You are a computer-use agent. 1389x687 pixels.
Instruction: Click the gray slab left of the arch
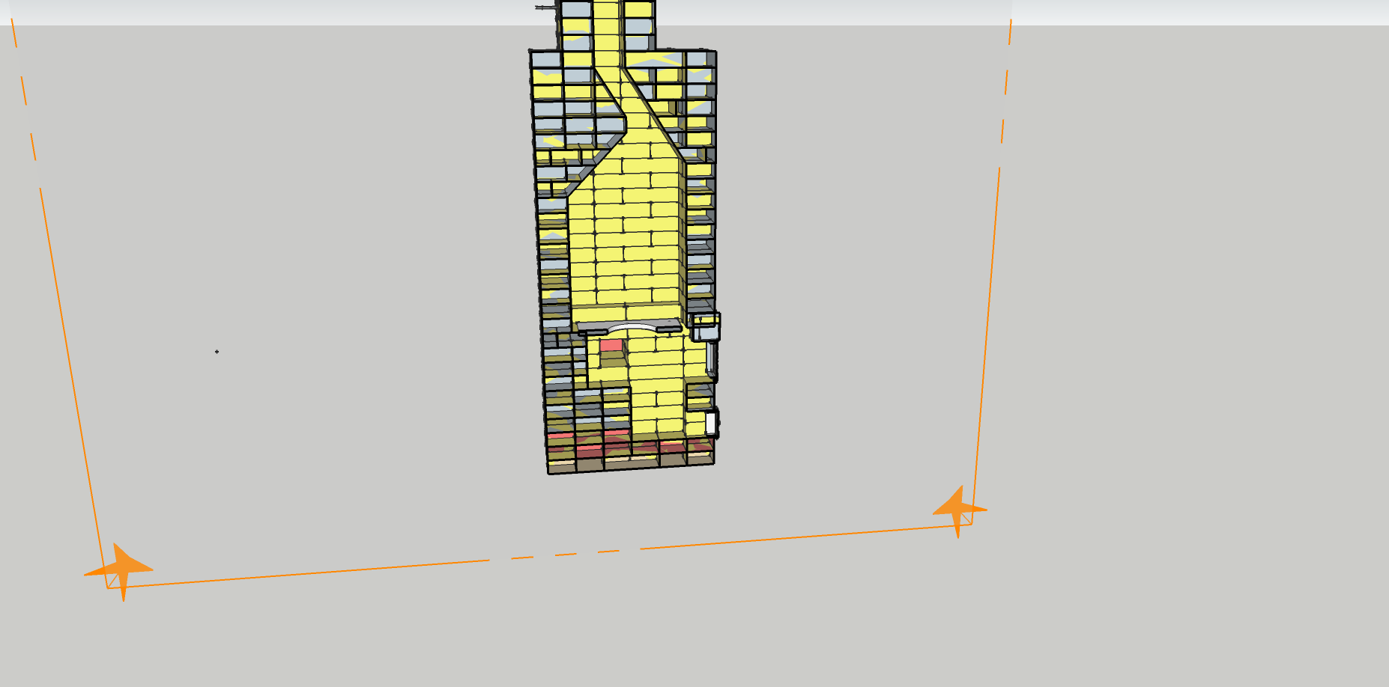592,329
